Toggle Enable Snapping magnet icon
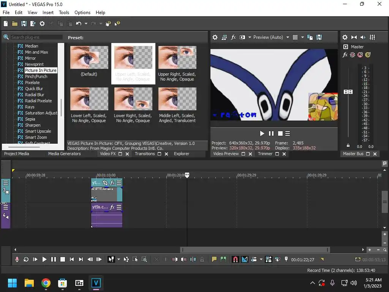 [235, 259]
